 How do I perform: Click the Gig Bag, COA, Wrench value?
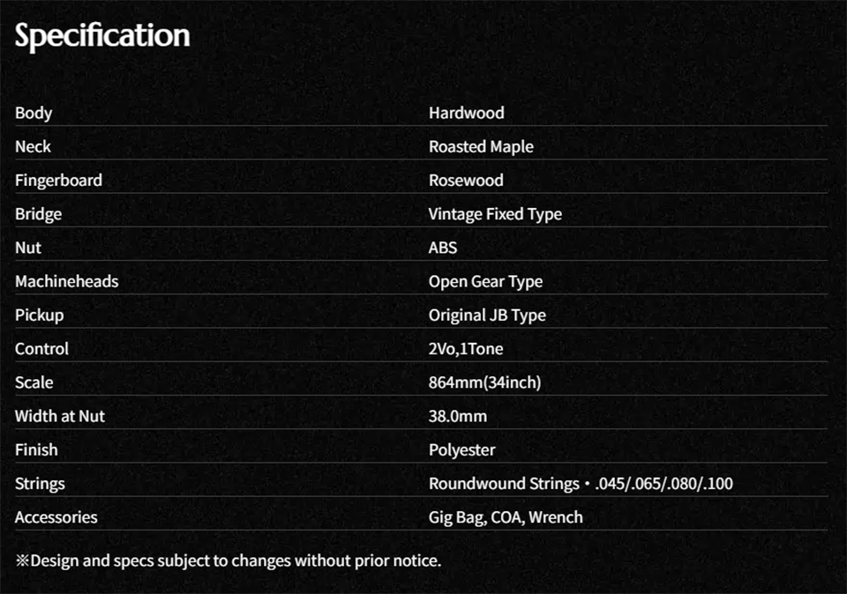coord(506,517)
